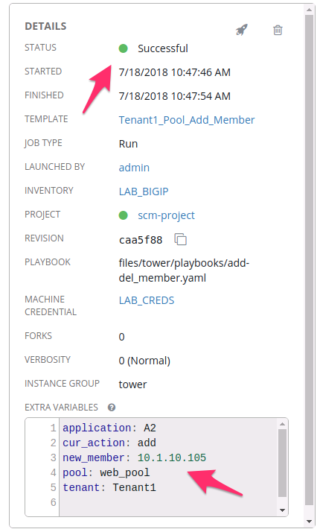
Task: Open LAB_BIGIP inventory link
Action: [144, 191]
